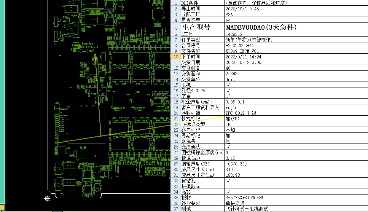Image resolution: width=368 pixels, height=212 pixels.
Task: Select the 0.05-0.1 thickness value
Action: tap(296, 102)
